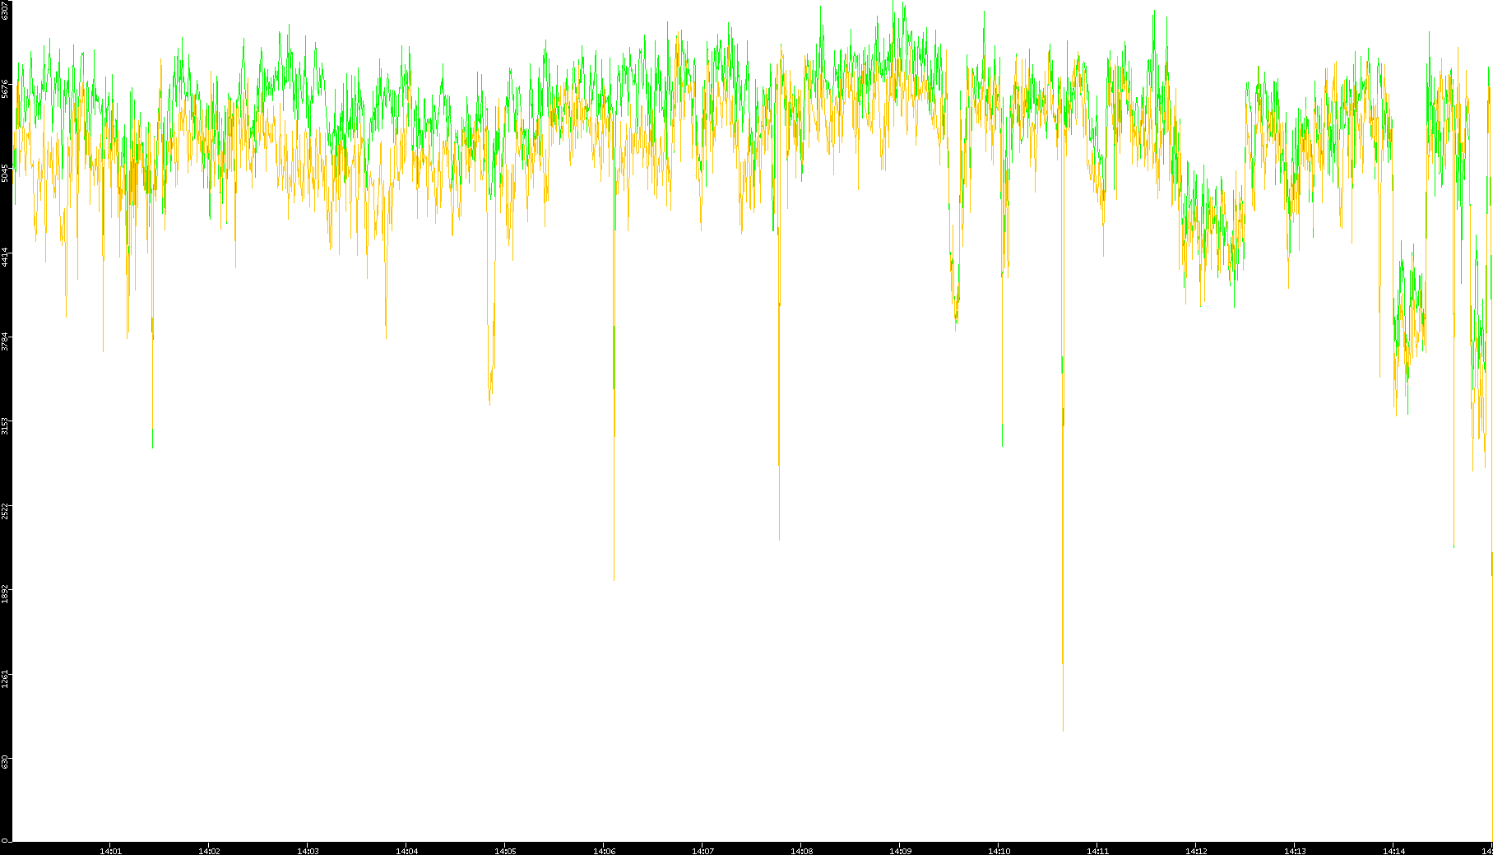Select the 14:09 time axis label
Viewport: 1493px width, 855px height.
pos(900,851)
